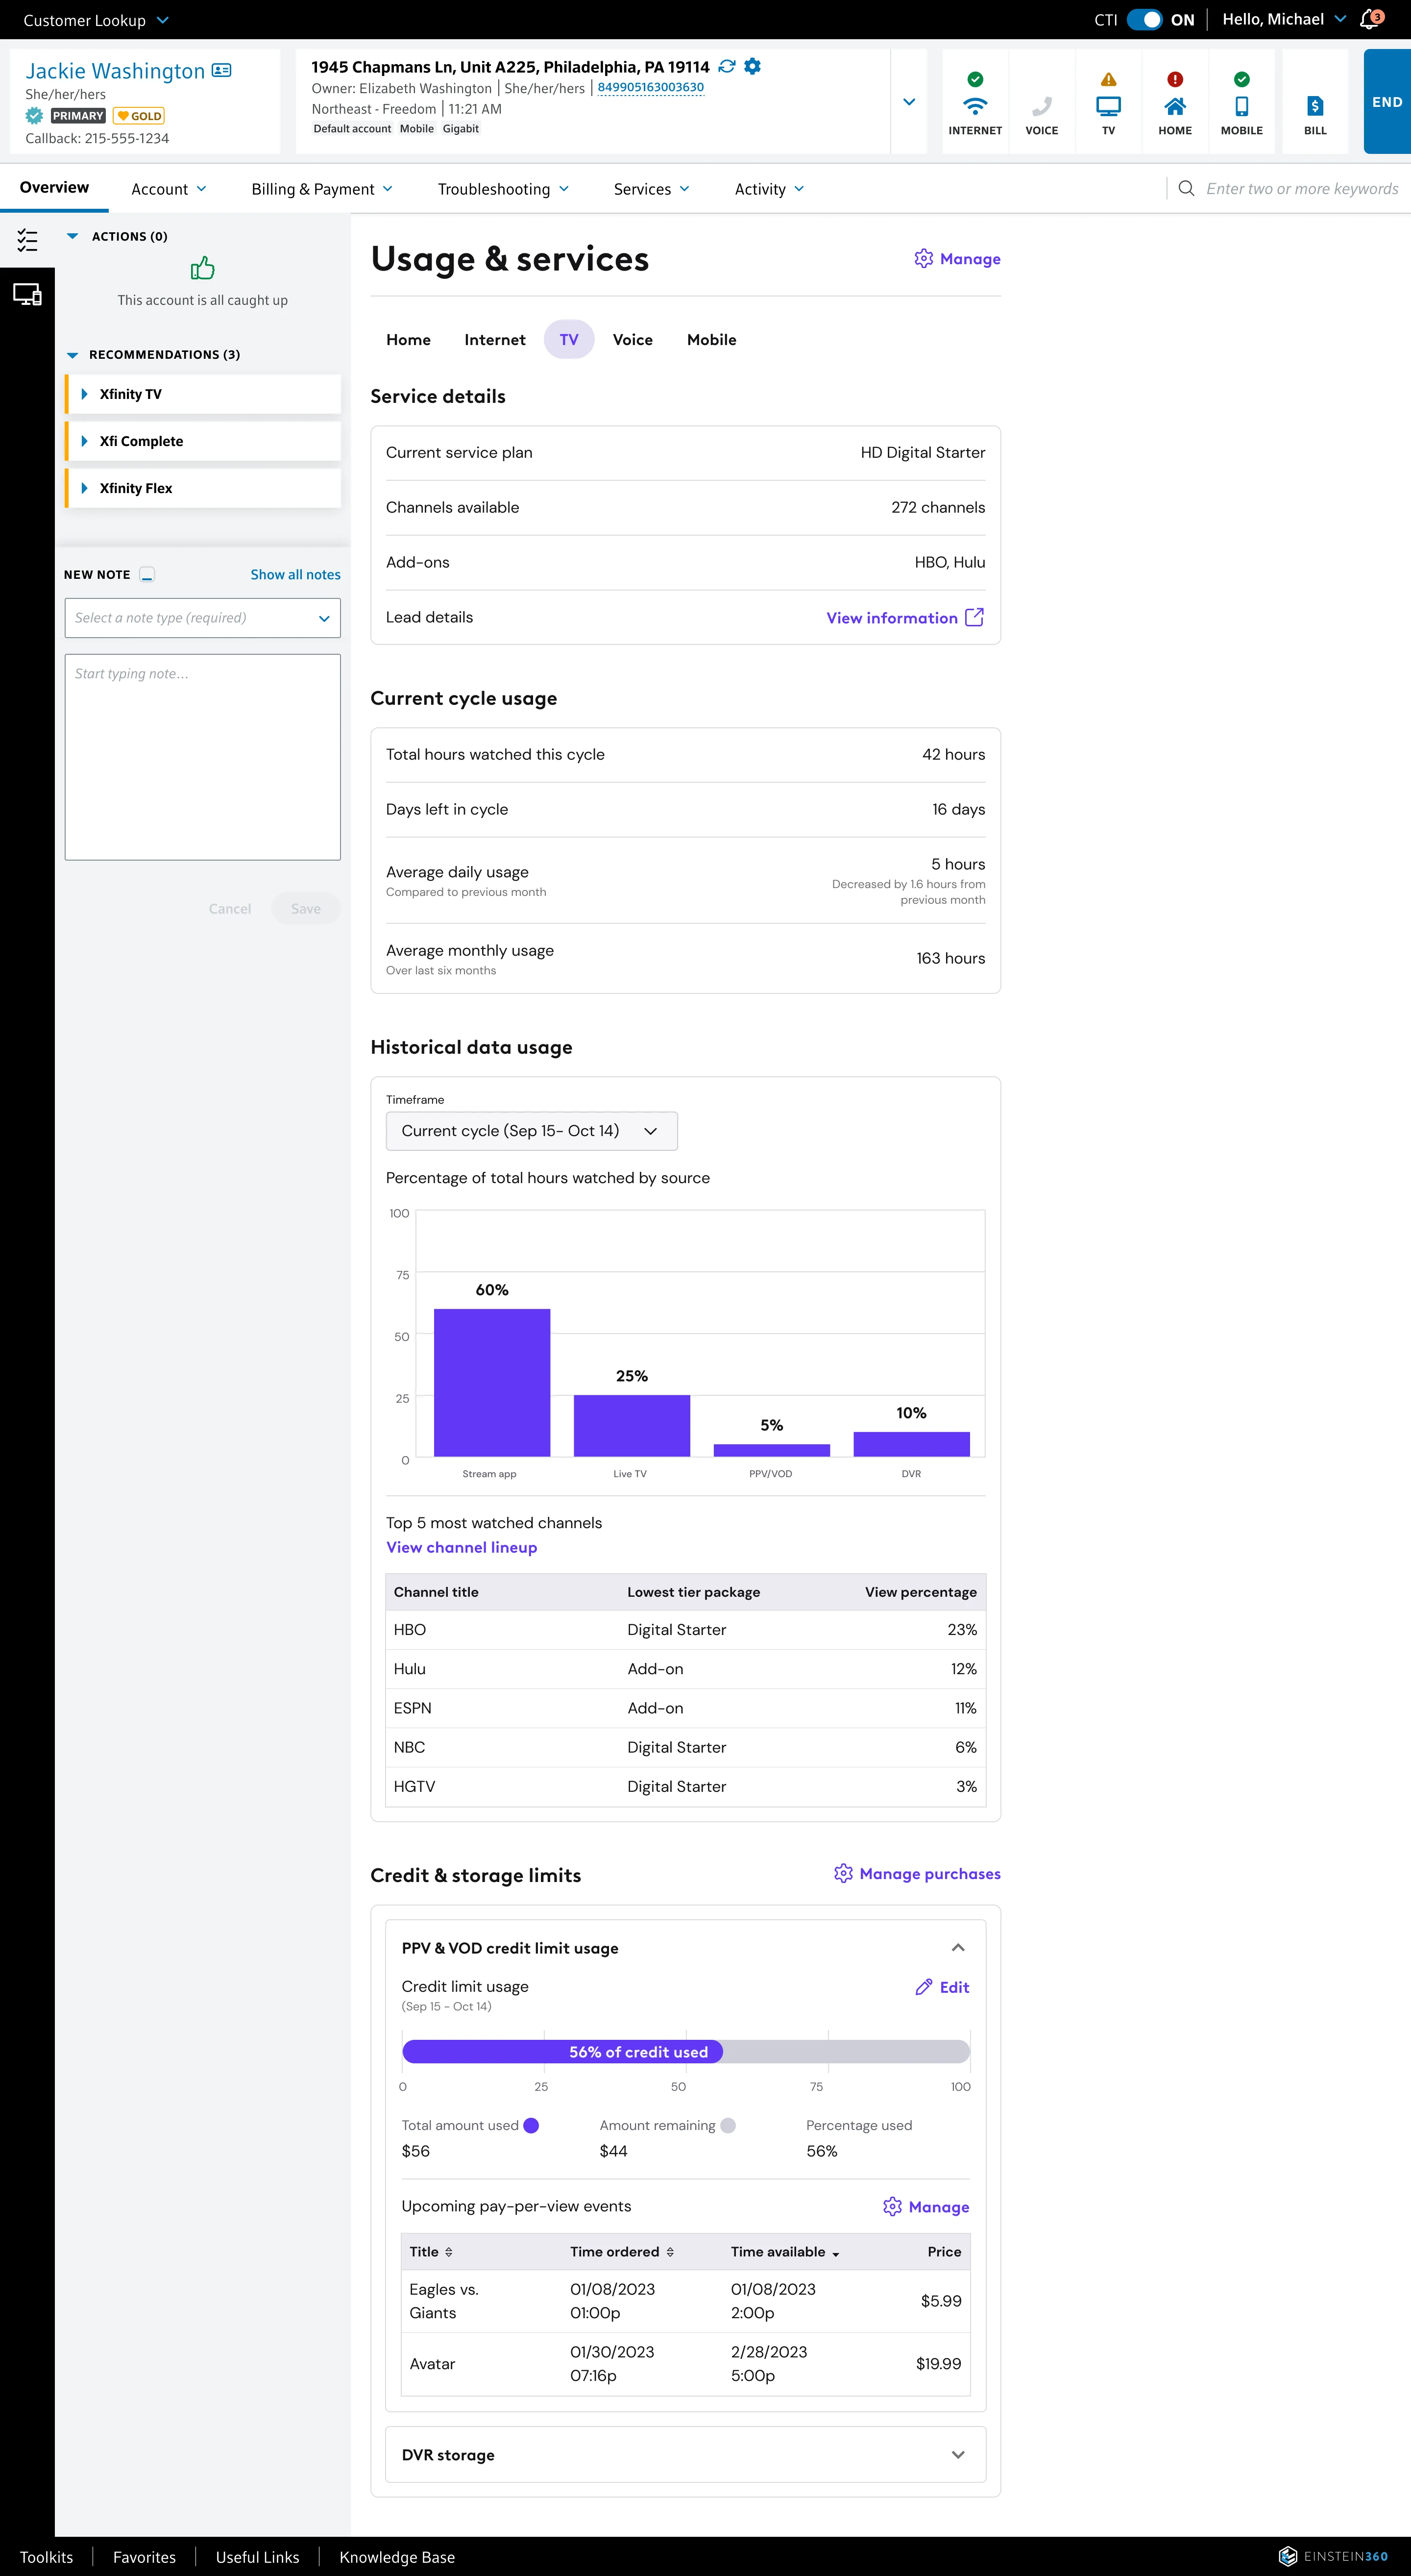Open Hello, Michael user menu
The image size is (1411, 2576).
(x=1284, y=19)
